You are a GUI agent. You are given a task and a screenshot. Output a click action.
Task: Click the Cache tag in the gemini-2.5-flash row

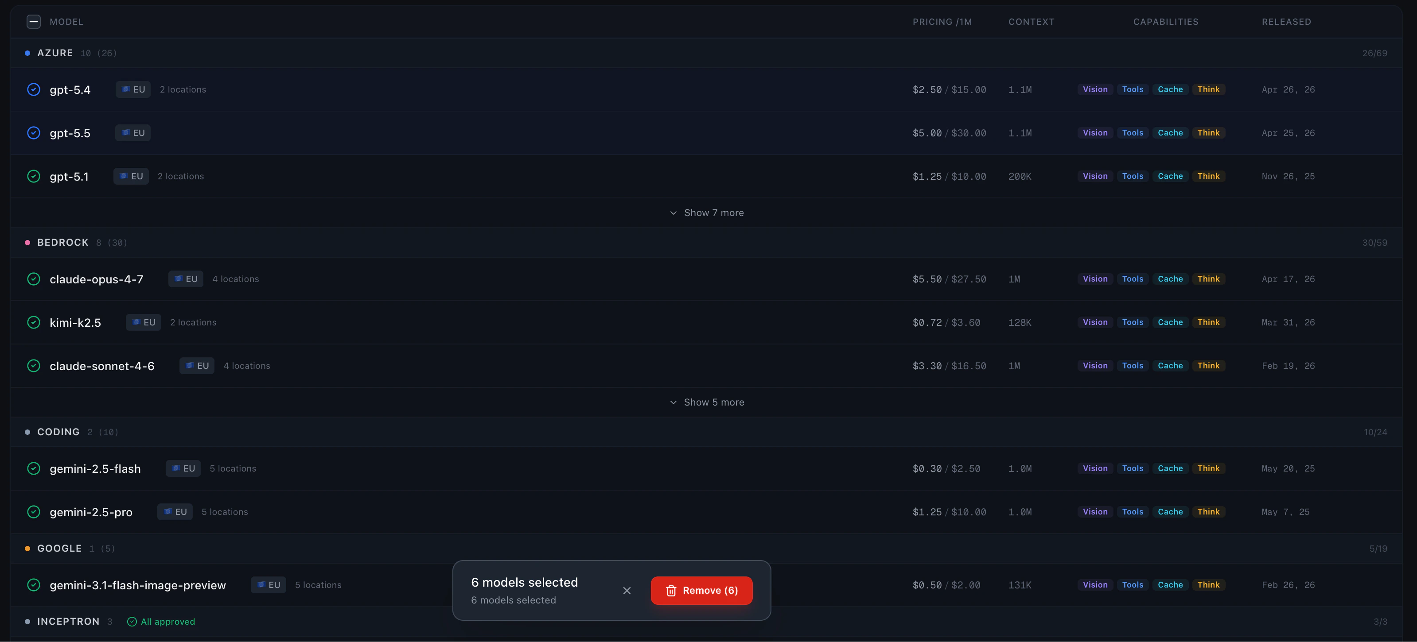1170,469
